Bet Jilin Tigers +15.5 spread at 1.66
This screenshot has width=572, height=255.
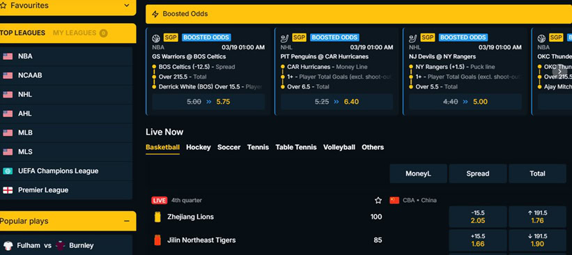(478, 240)
